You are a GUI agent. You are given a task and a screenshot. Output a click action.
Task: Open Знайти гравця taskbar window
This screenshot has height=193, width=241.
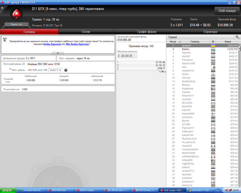click(x=88, y=190)
